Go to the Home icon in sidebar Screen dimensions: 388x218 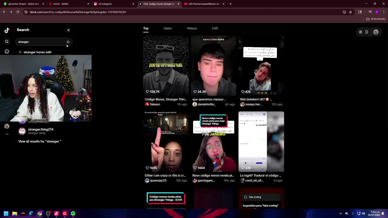tap(7, 51)
